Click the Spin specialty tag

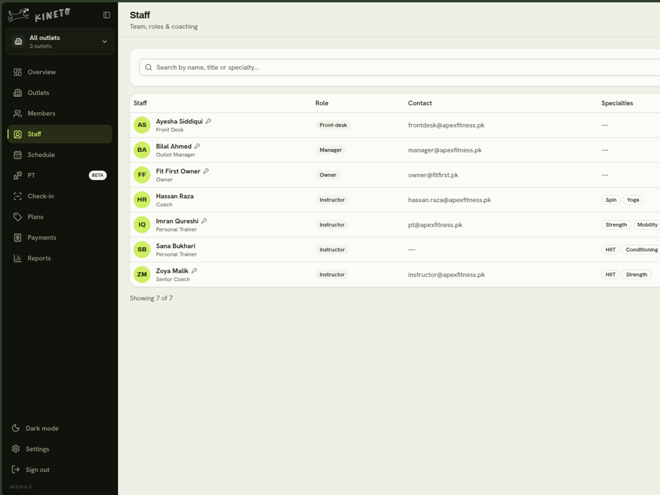(x=611, y=200)
